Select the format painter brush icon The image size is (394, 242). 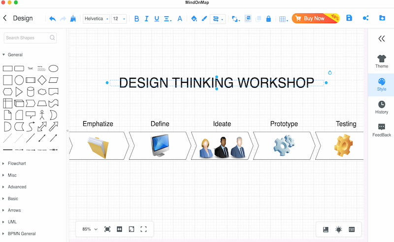[x=73, y=18]
